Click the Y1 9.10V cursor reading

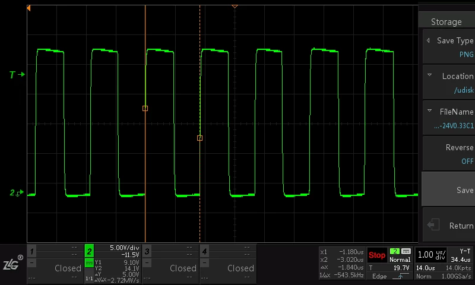[x=117, y=262]
